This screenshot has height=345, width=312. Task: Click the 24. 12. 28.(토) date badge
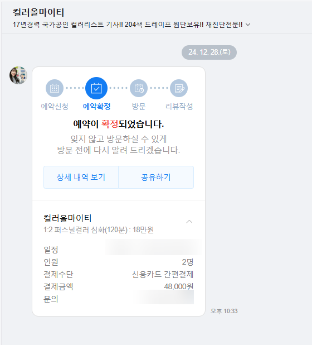209,52
